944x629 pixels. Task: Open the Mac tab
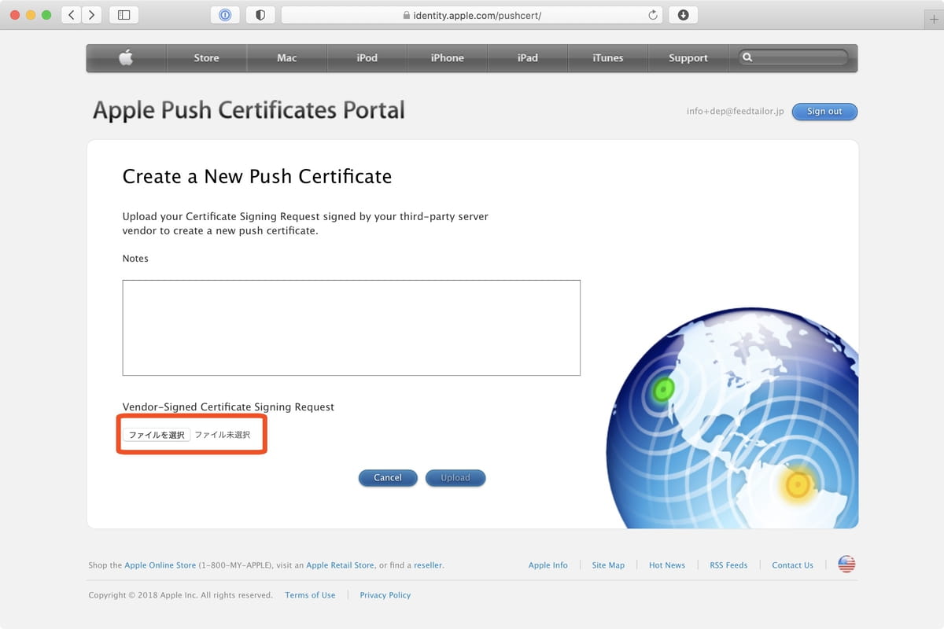287,57
